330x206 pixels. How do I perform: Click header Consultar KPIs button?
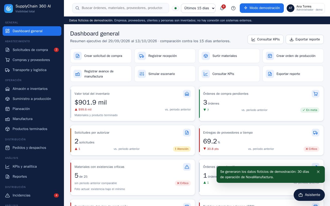coord(266,39)
